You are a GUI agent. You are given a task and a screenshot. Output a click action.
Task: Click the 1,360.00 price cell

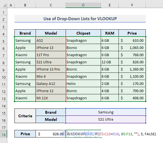pyautogui.click(x=132, y=69)
